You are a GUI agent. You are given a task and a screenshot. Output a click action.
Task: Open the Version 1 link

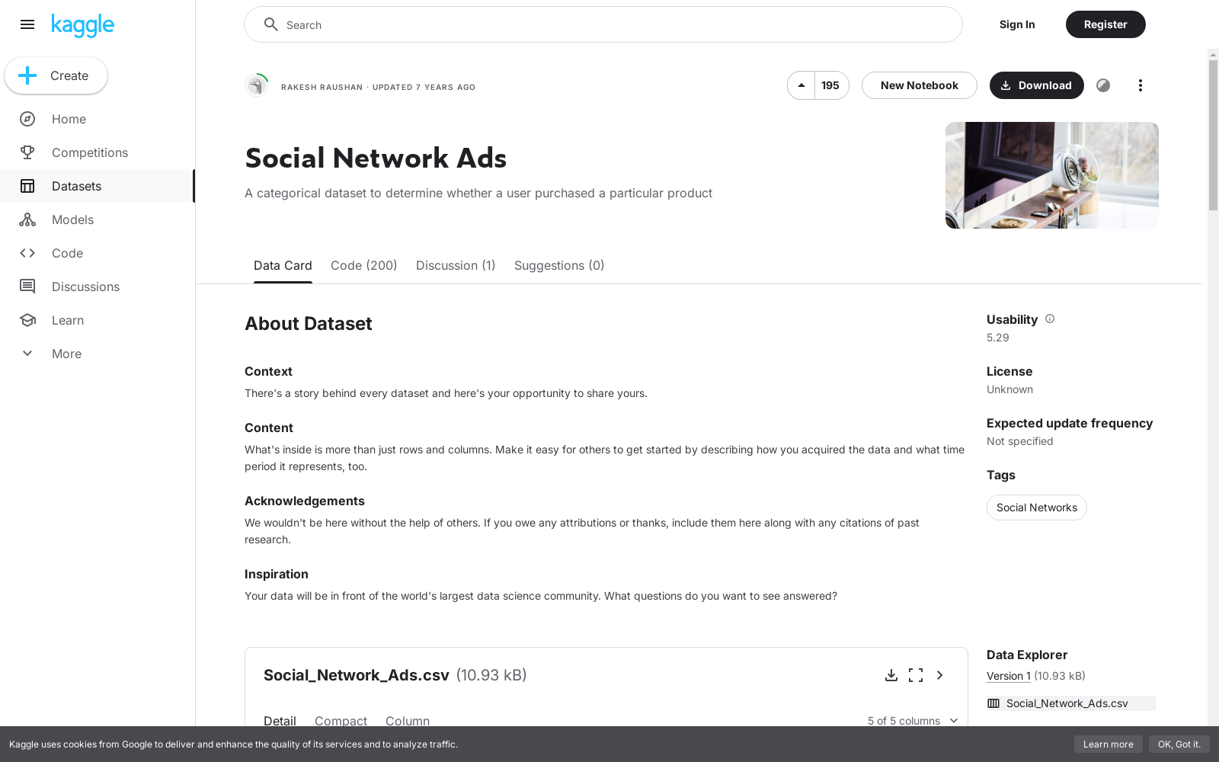click(x=1009, y=676)
